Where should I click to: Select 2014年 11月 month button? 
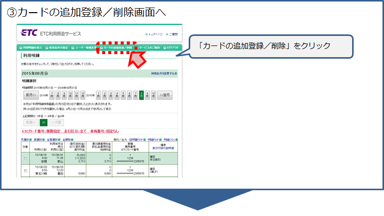(x=76, y=95)
